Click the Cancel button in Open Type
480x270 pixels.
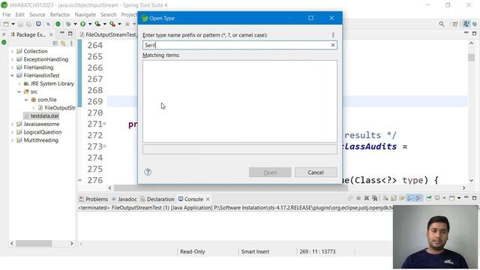tap(316, 172)
